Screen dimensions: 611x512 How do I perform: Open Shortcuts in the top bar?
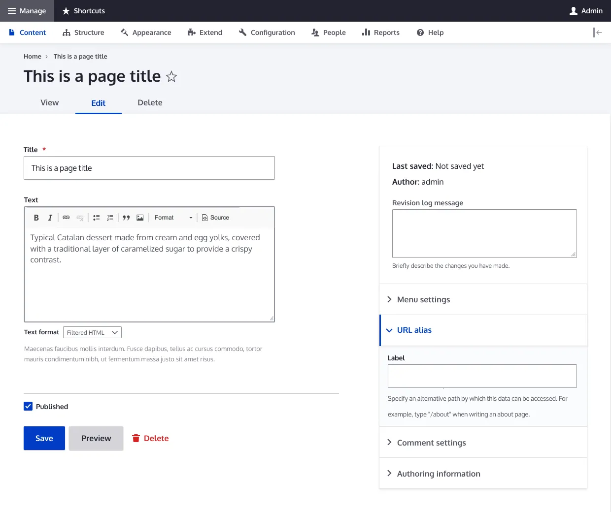click(84, 11)
